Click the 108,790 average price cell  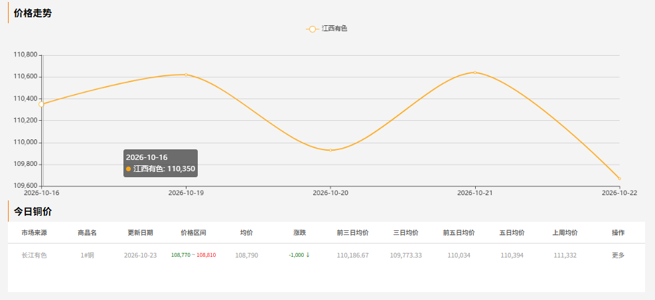point(246,256)
